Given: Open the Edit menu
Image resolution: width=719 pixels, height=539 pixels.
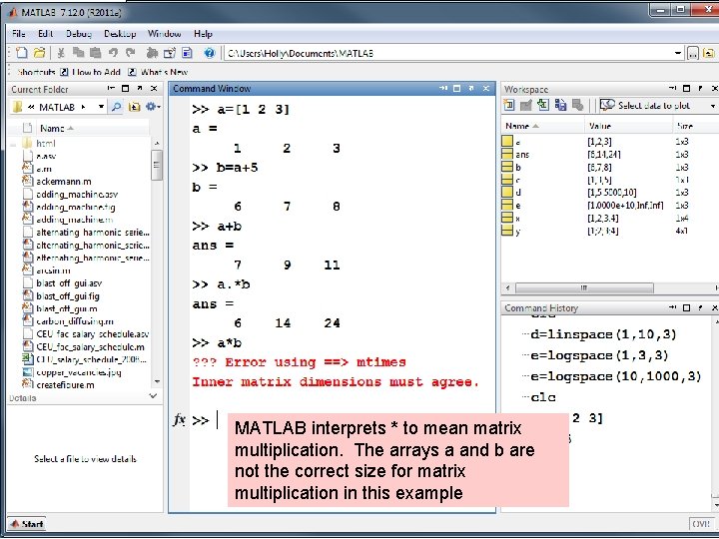Looking at the screenshot, I should 45,34.
